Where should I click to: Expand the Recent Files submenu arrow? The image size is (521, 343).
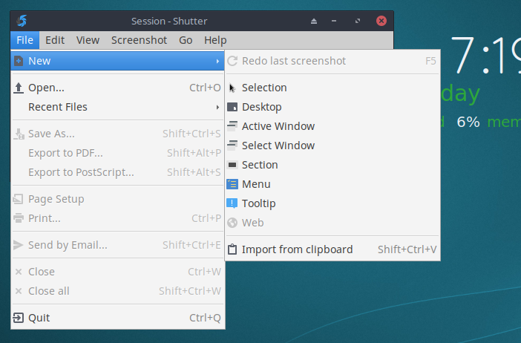217,107
